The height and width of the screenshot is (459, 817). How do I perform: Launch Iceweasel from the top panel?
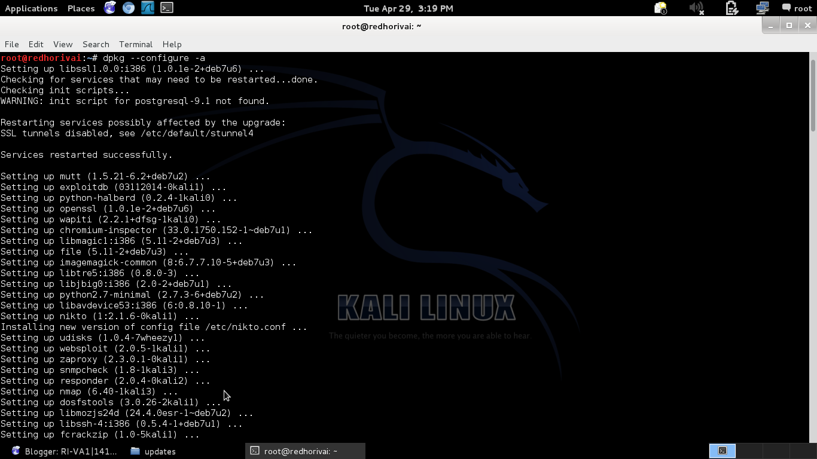tap(109, 8)
